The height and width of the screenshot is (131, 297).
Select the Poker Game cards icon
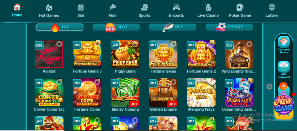[240, 8]
